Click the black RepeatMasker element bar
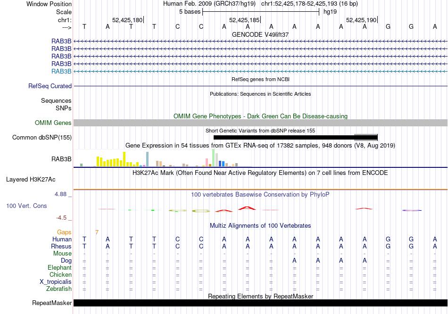Screen dimensions: 448x314 [x=260, y=303]
